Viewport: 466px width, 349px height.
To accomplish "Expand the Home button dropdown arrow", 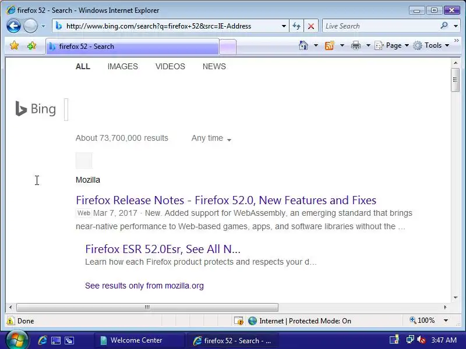I will 316,45.
